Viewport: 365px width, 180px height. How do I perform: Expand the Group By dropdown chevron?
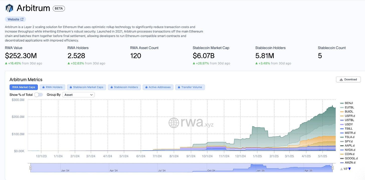92,95
